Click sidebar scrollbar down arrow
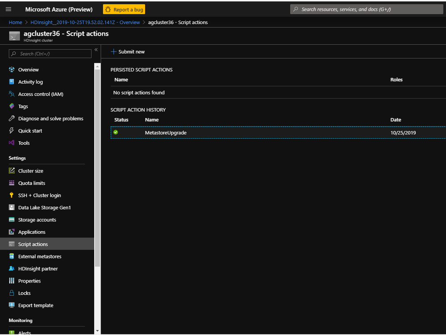Viewport: 446px width, 335px height. tap(97, 331)
